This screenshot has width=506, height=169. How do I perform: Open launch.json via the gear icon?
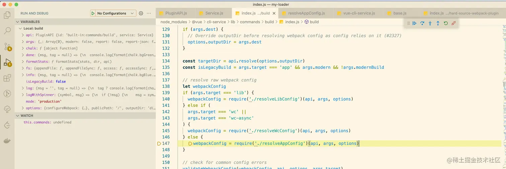pyautogui.click(x=141, y=13)
